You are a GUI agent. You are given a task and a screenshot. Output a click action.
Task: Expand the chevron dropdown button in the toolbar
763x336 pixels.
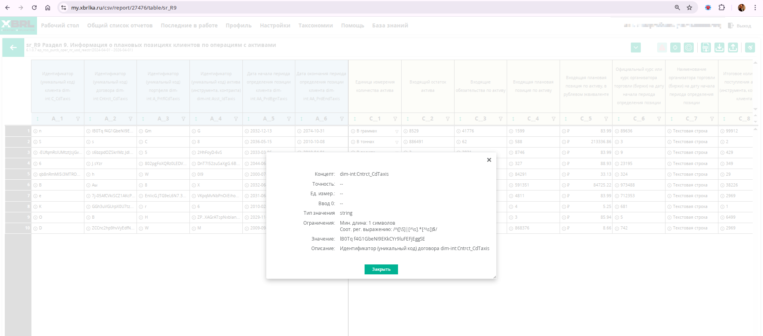coord(636,48)
